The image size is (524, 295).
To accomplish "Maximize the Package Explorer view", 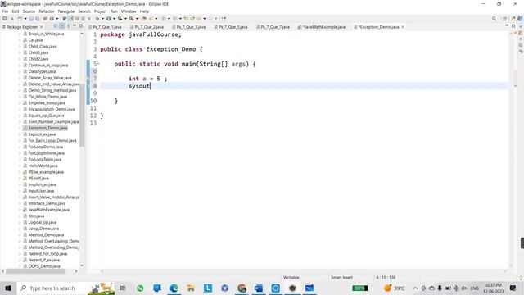I will coord(80,25).
